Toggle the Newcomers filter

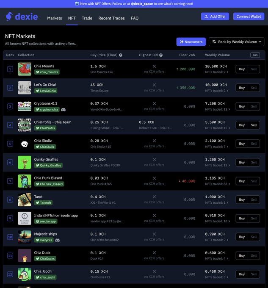[191, 42]
